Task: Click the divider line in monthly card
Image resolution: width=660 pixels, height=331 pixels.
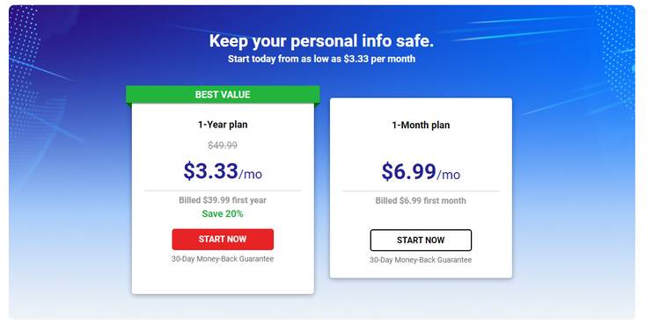Action: [421, 191]
